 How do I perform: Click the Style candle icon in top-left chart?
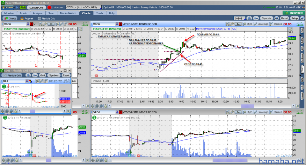pos(58,24)
